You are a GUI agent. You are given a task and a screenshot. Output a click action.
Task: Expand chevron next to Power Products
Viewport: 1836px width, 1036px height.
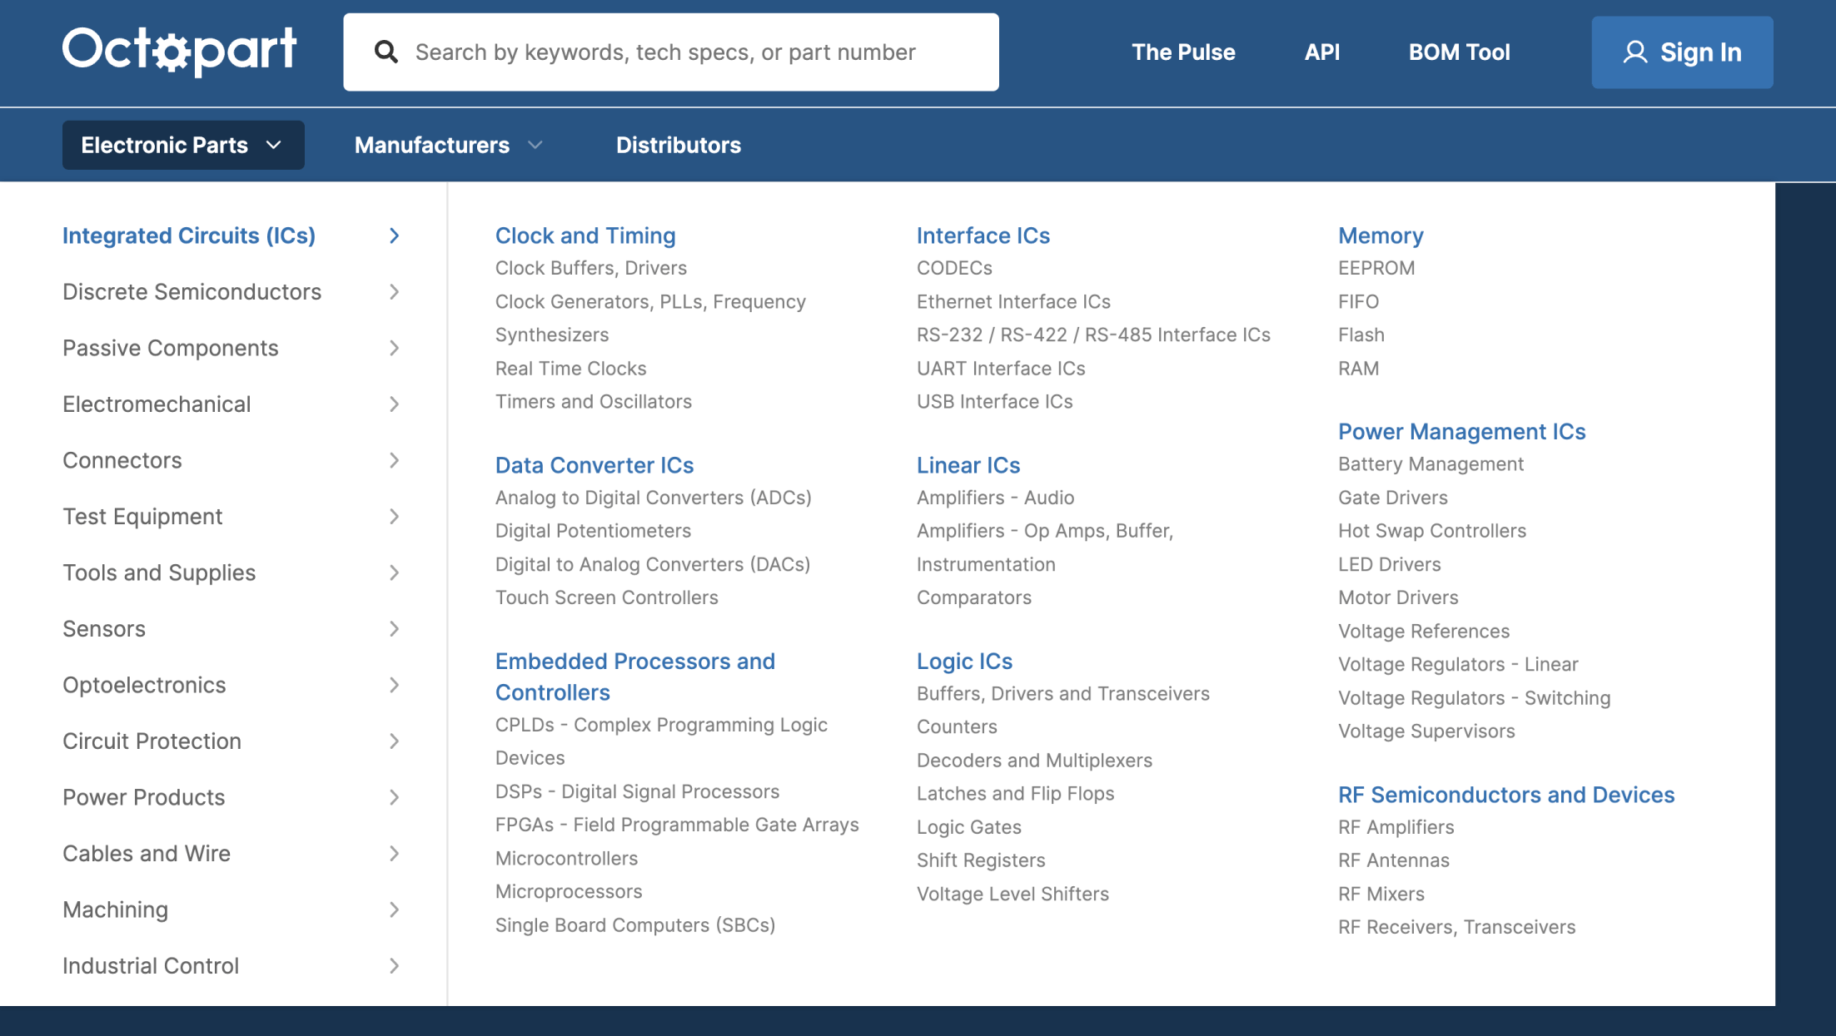[395, 797]
